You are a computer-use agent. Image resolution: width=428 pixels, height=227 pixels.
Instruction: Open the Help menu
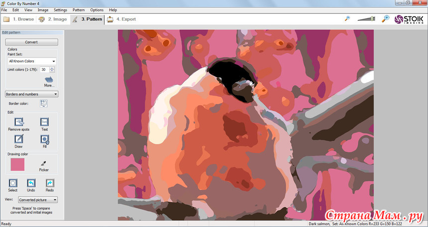point(113,10)
